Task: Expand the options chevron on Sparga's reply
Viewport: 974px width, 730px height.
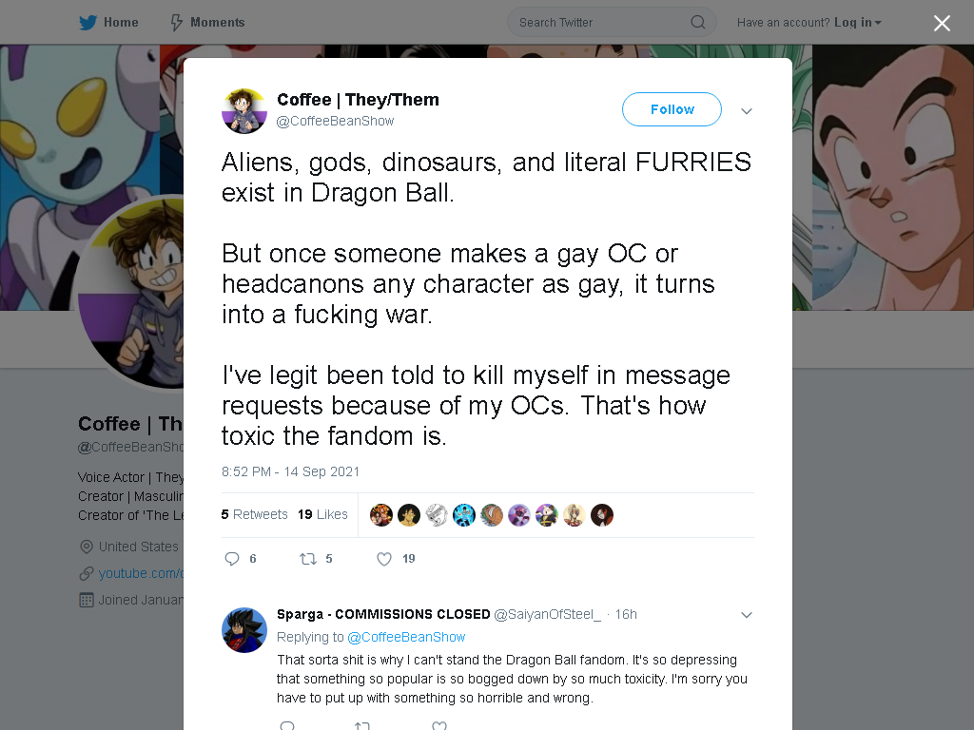Action: [x=747, y=615]
